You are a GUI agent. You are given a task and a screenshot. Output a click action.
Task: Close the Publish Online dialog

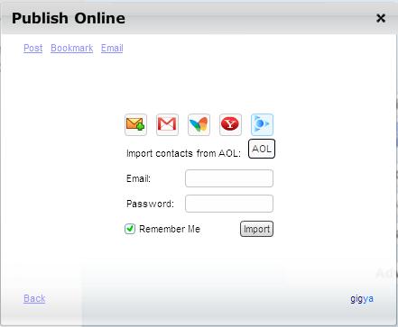[x=381, y=18]
